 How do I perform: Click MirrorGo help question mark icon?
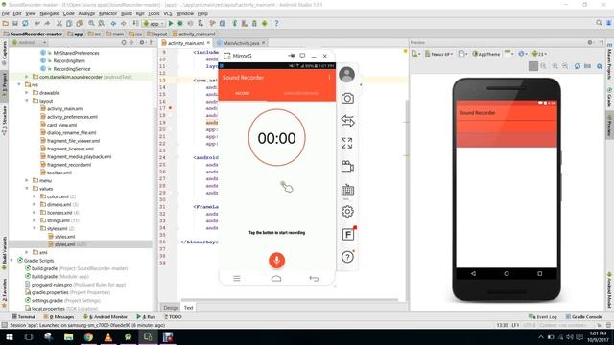pyautogui.click(x=347, y=257)
